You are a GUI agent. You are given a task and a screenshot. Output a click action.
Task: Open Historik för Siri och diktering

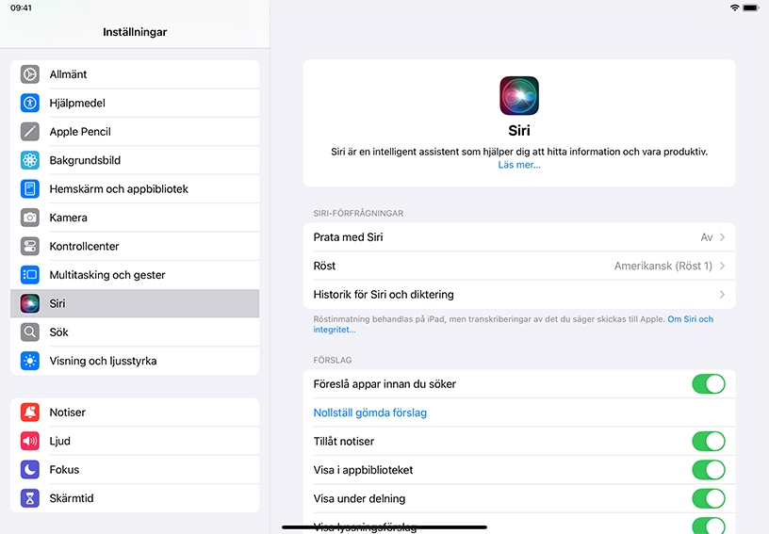pyautogui.click(x=519, y=295)
